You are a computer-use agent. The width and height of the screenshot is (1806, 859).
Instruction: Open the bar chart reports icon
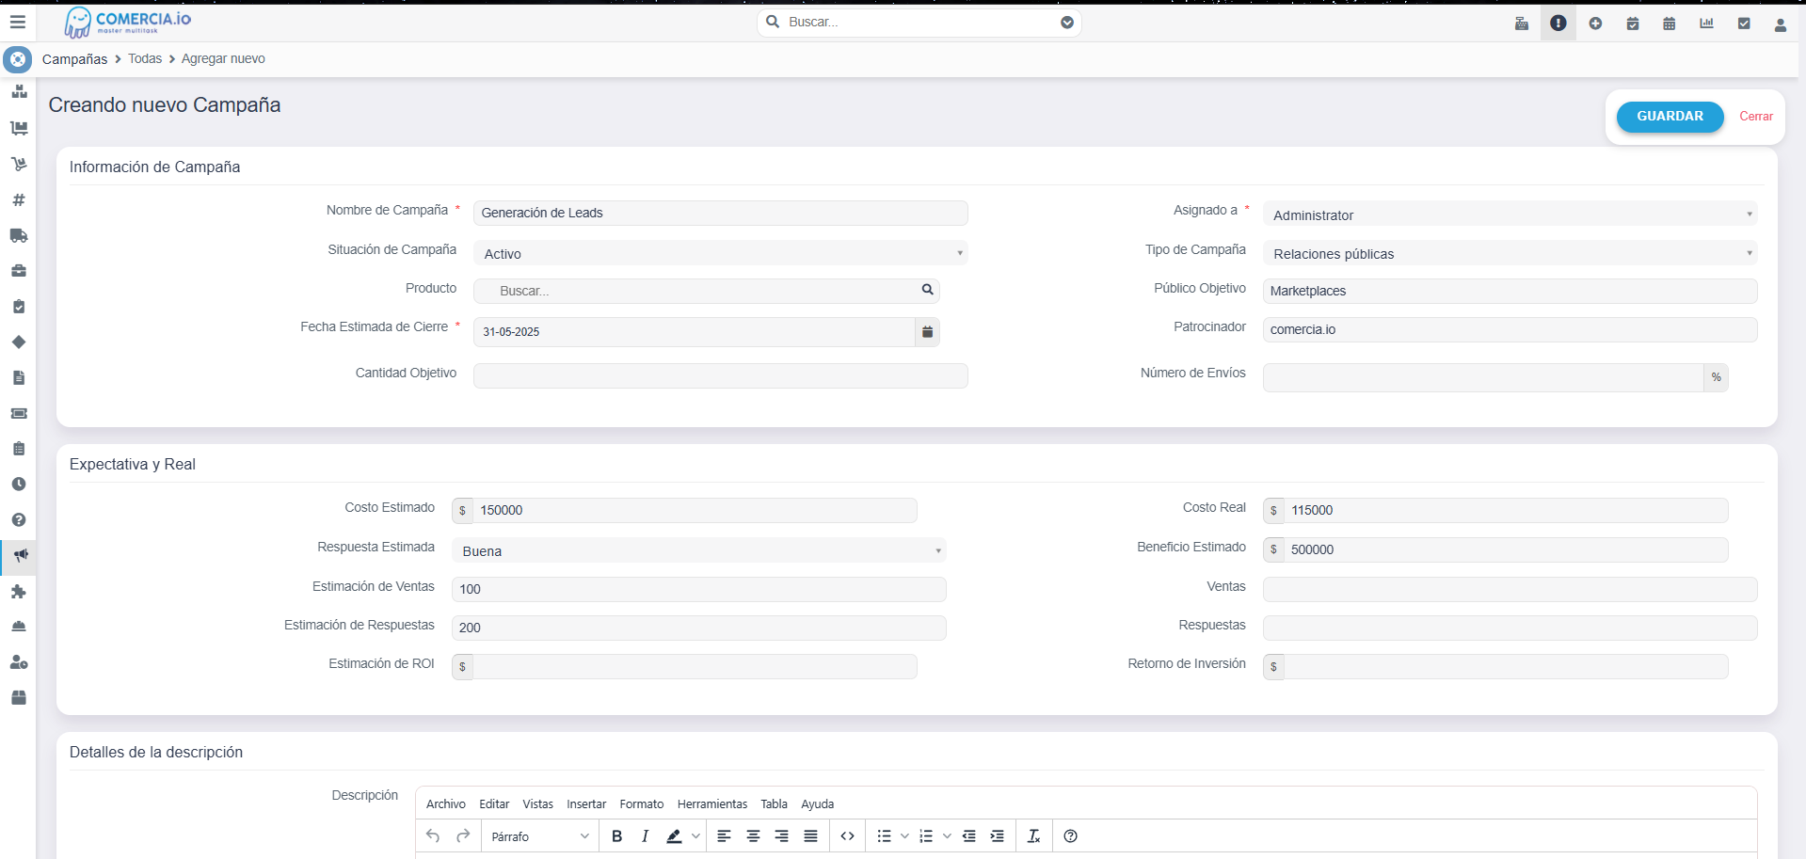tap(1706, 24)
